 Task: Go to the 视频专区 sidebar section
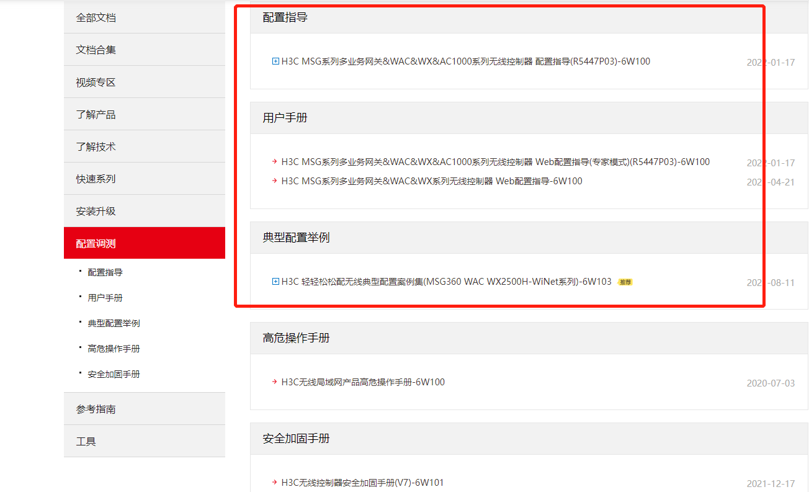click(x=145, y=82)
